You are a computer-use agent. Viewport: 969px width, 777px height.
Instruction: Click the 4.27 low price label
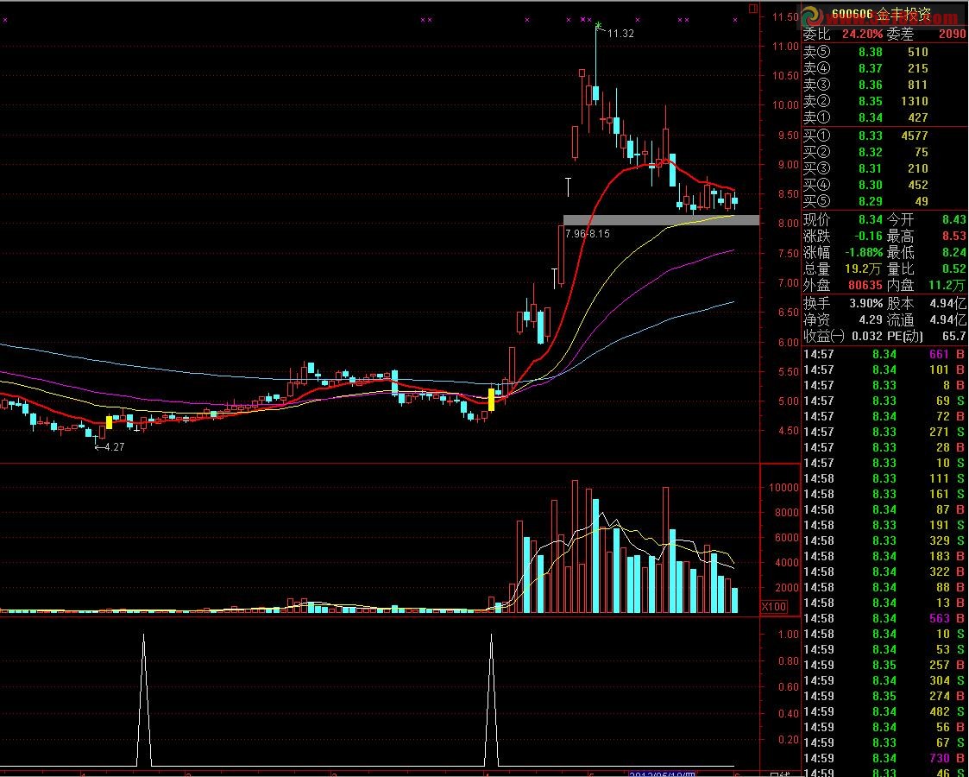[x=114, y=447]
